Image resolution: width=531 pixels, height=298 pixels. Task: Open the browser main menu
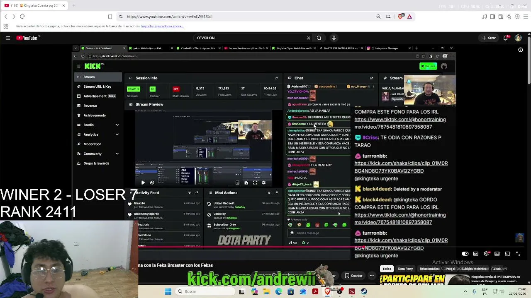(526, 17)
